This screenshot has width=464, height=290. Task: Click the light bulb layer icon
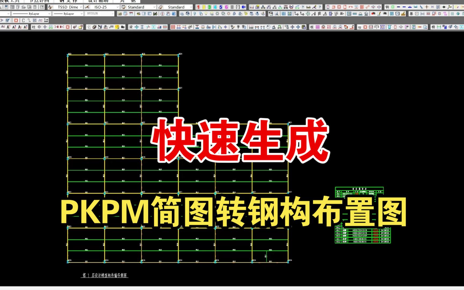click(194, 13)
